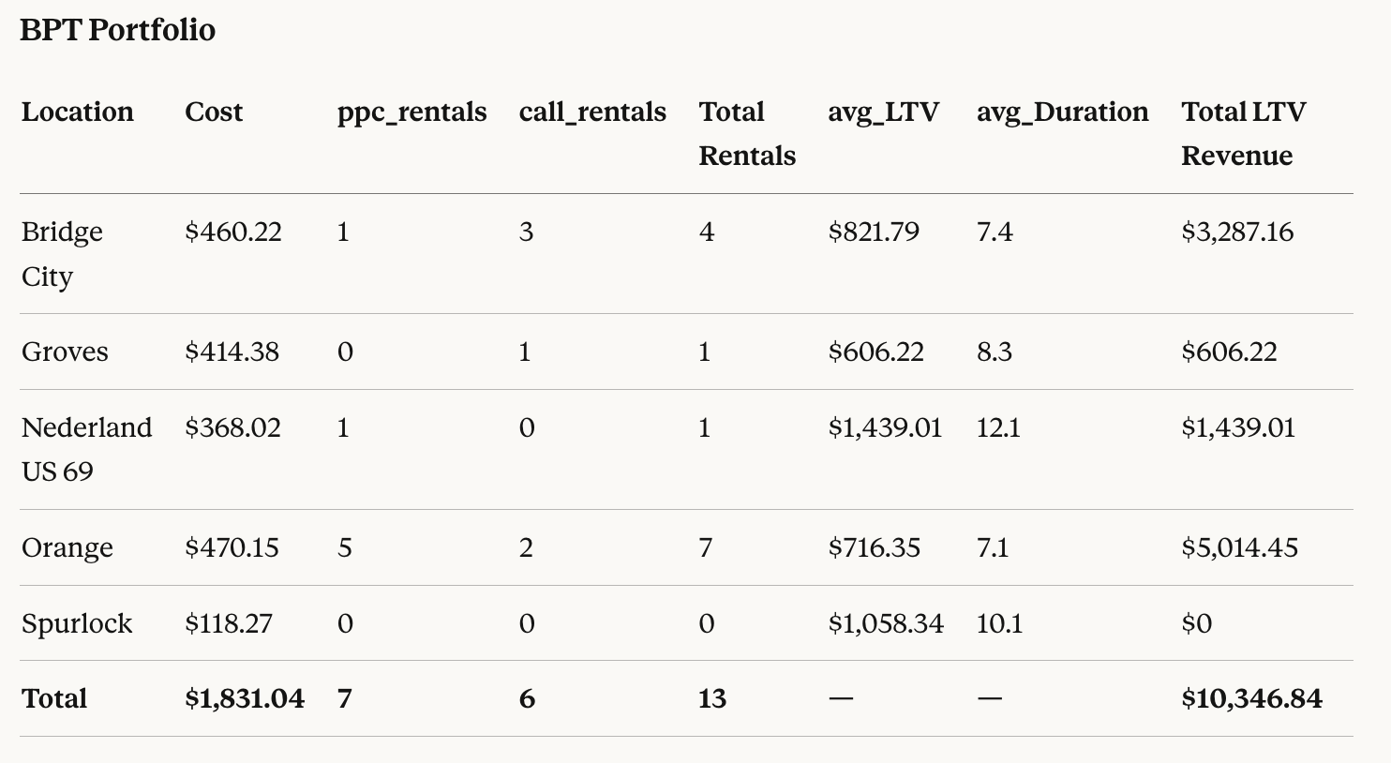Select the avg_Duration column header
This screenshot has height=763, width=1391.
click(1062, 112)
